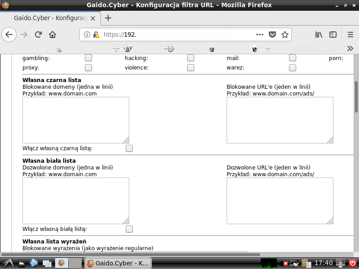Open page actions three-dot menu
359x269 pixels.
pyautogui.click(x=260, y=35)
